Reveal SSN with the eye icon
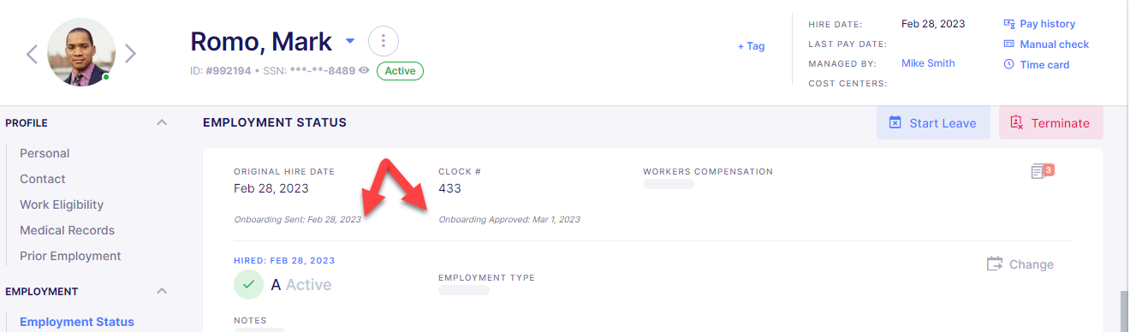Image resolution: width=1130 pixels, height=332 pixels. [364, 71]
